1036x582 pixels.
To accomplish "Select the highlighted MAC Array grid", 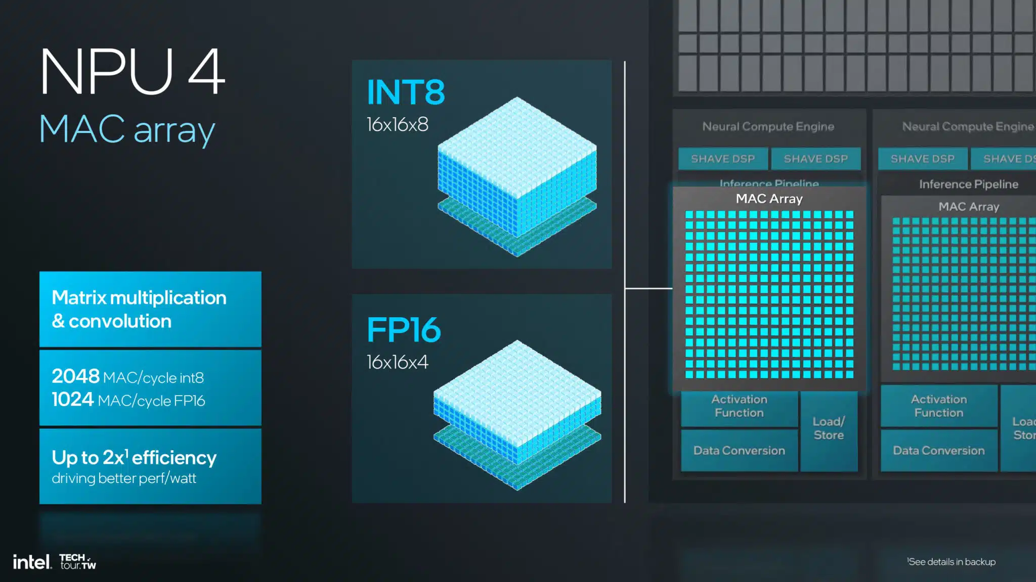I will coord(769,295).
